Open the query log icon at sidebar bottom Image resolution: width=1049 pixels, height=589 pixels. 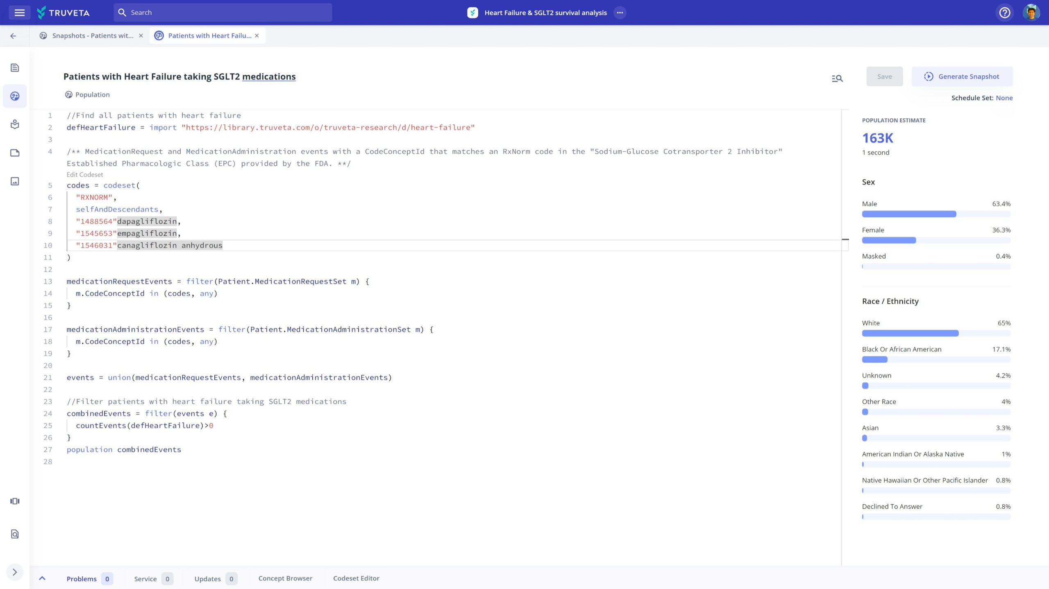click(15, 534)
